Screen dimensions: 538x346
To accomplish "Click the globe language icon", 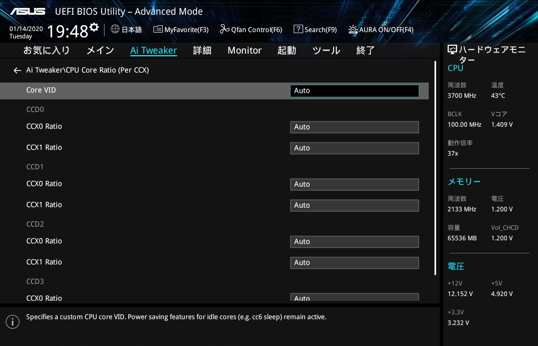I will coord(115,29).
